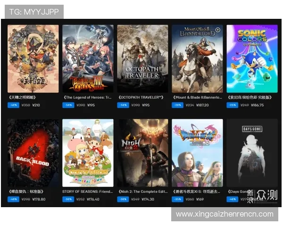Open the Mount & Blade II Bannerlord cover
Screen dimensions: 283x226
click(x=197, y=59)
